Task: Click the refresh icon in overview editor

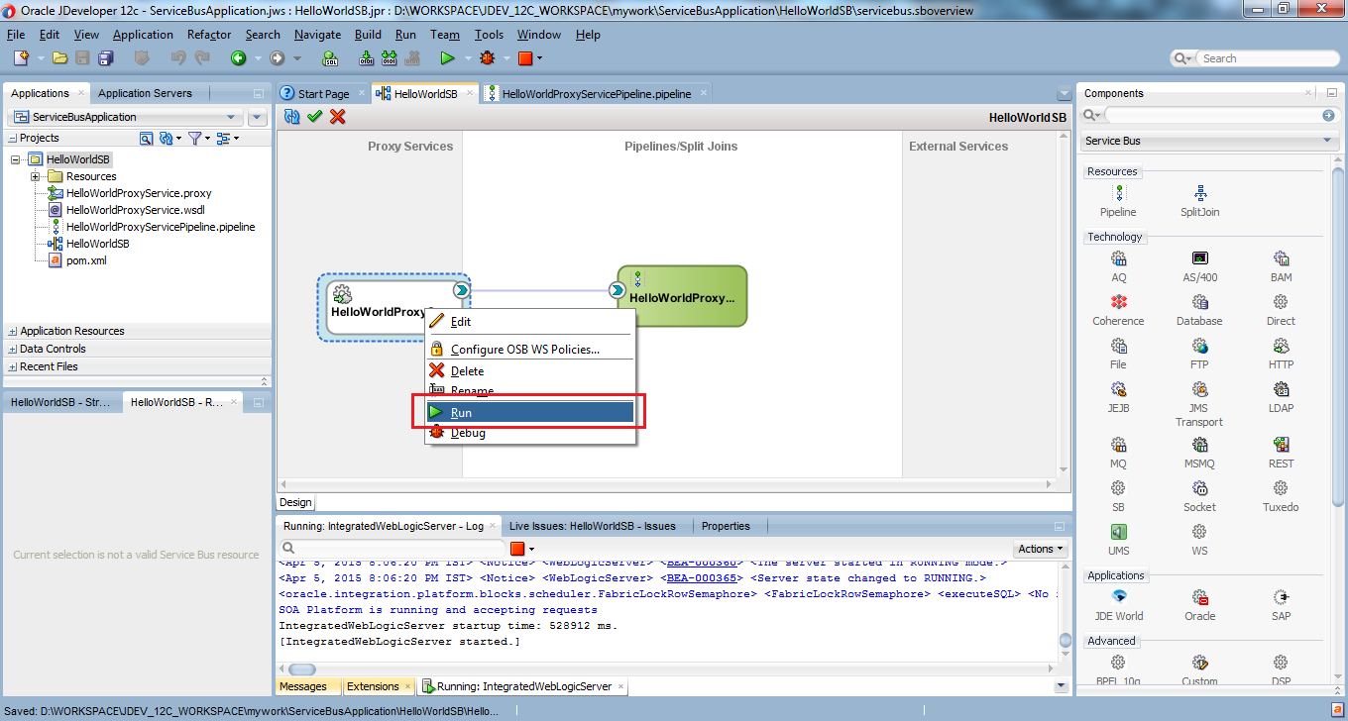Action: (291, 117)
